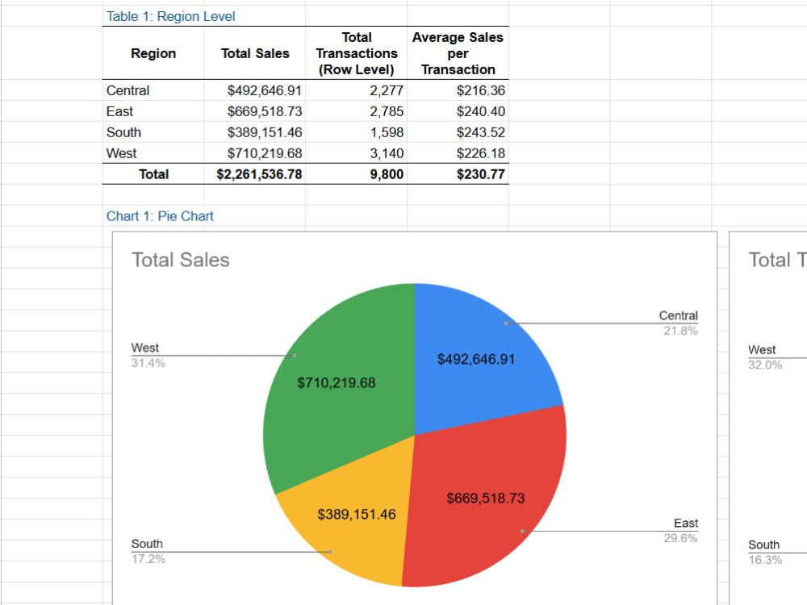Select the Total Sales header cell

[x=254, y=53]
